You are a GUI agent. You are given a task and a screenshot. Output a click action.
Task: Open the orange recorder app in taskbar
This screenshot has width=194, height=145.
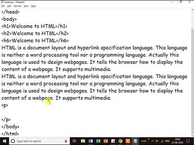tap(128, 141)
